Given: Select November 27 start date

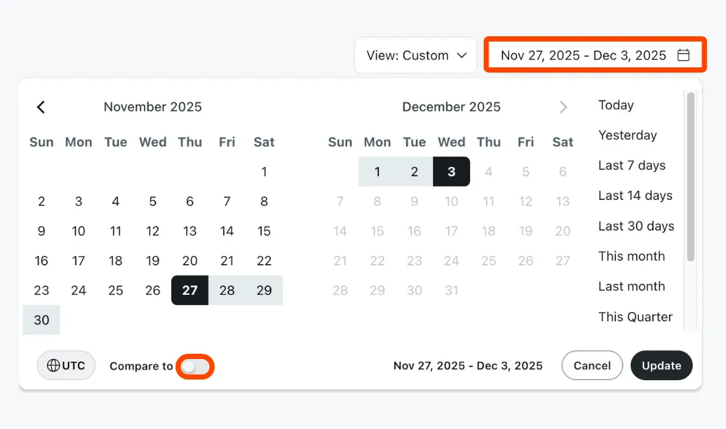Looking at the screenshot, I should [189, 290].
